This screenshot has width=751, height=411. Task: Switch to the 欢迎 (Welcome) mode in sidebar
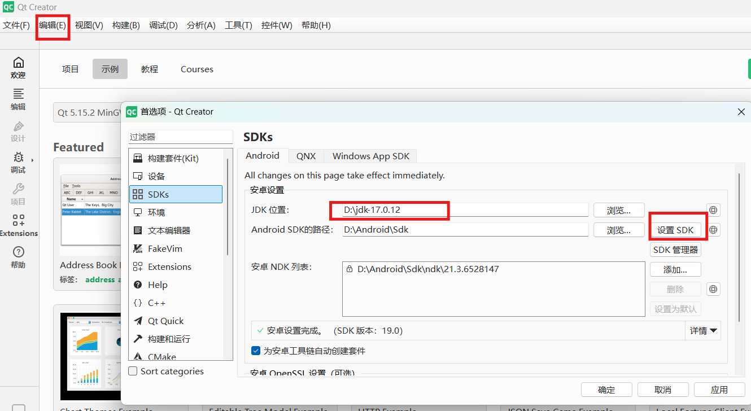[x=19, y=68]
